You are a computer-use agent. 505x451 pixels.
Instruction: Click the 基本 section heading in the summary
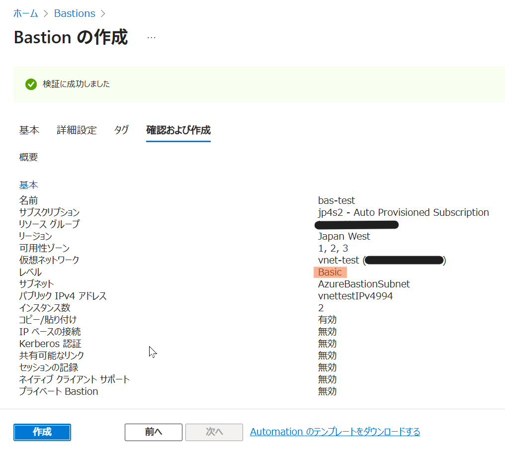click(x=28, y=185)
